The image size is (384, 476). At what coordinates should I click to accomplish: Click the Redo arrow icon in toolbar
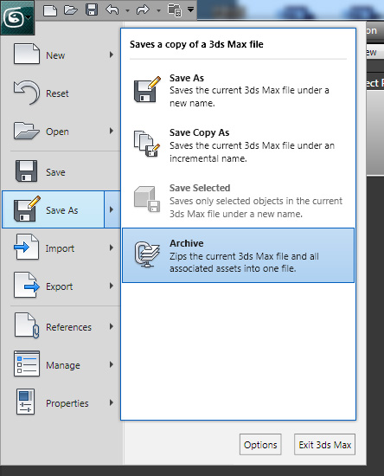143,10
